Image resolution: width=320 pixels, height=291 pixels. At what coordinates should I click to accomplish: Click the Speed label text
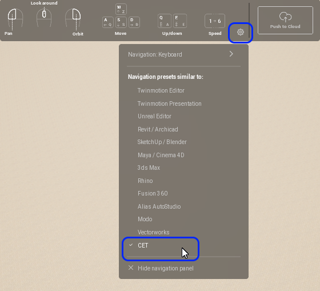pyautogui.click(x=215, y=34)
